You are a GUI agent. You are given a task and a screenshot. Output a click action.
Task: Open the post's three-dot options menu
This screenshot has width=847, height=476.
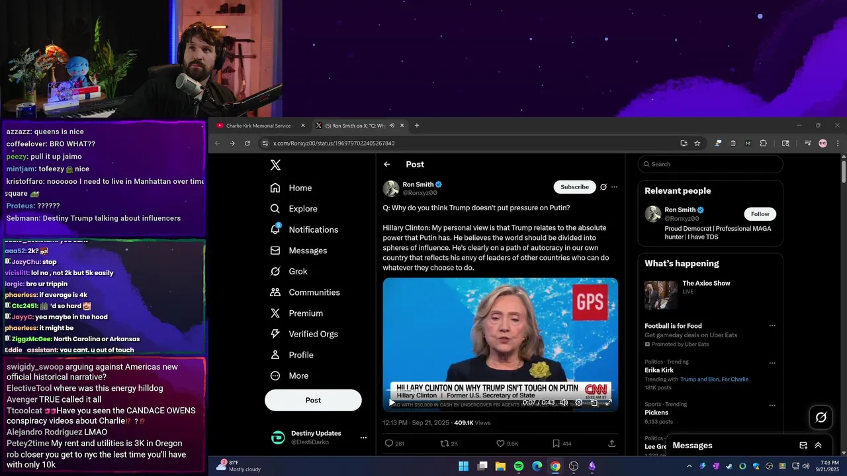point(614,187)
